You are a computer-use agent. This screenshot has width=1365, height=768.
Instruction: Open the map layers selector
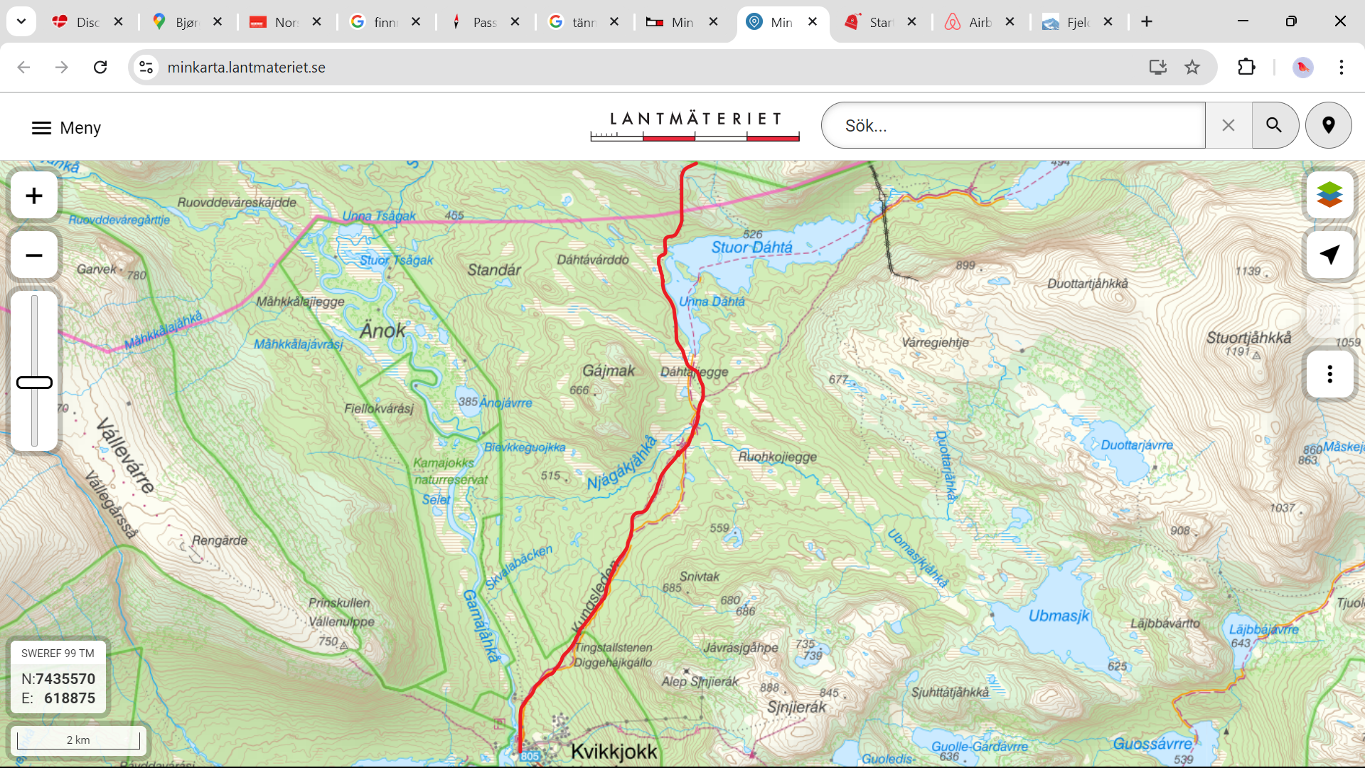1329,195
